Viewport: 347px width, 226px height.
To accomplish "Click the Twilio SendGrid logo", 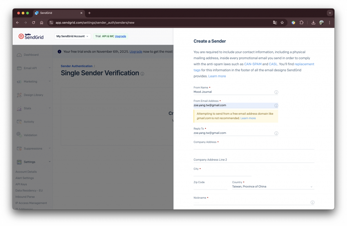I will pyautogui.click(x=31, y=36).
